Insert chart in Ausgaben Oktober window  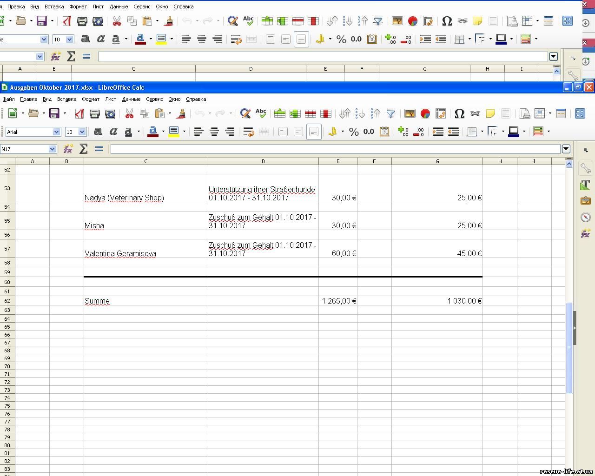pos(425,113)
